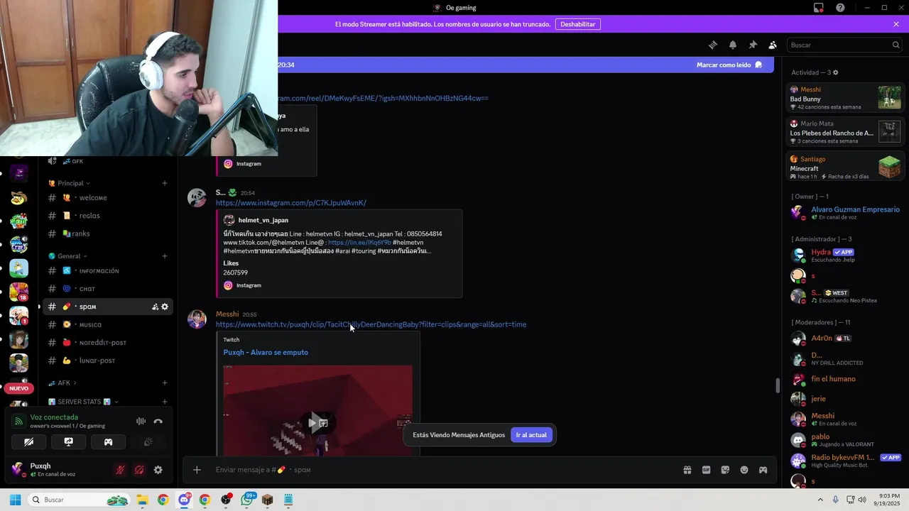Open the gift icon in message bar

(687, 470)
